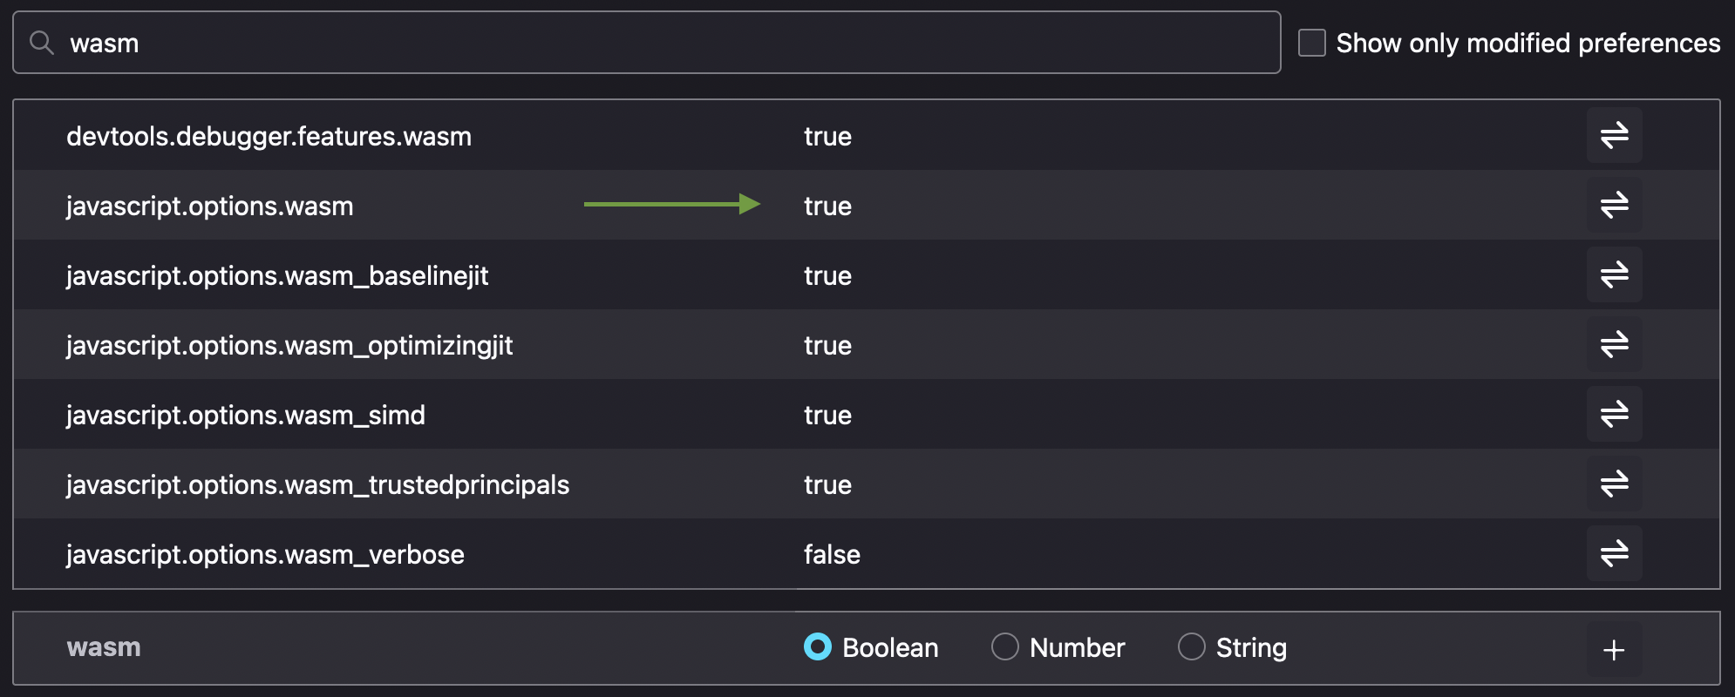This screenshot has width=1735, height=697.
Task: Select the javascript.options.wasm preference name
Action: (210, 206)
